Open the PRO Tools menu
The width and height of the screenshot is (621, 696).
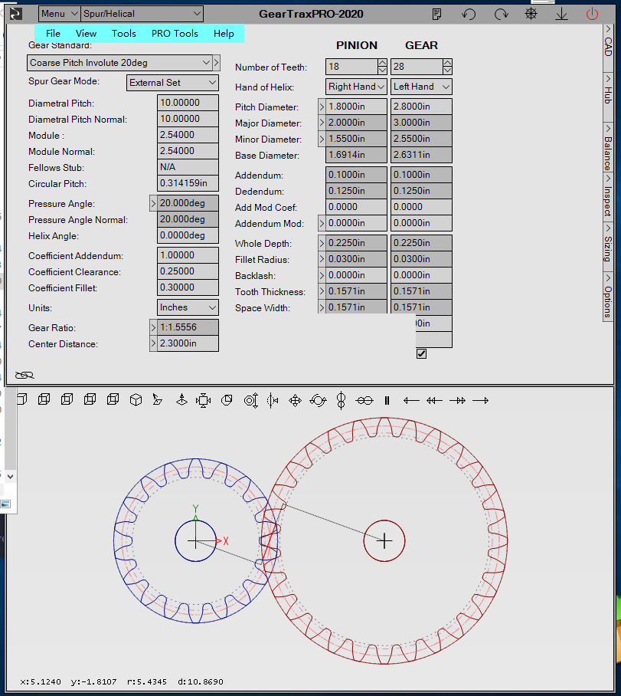tap(175, 33)
